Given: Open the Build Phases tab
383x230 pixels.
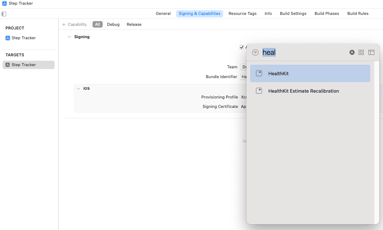Looking at the screenshot, I should 327,13.
